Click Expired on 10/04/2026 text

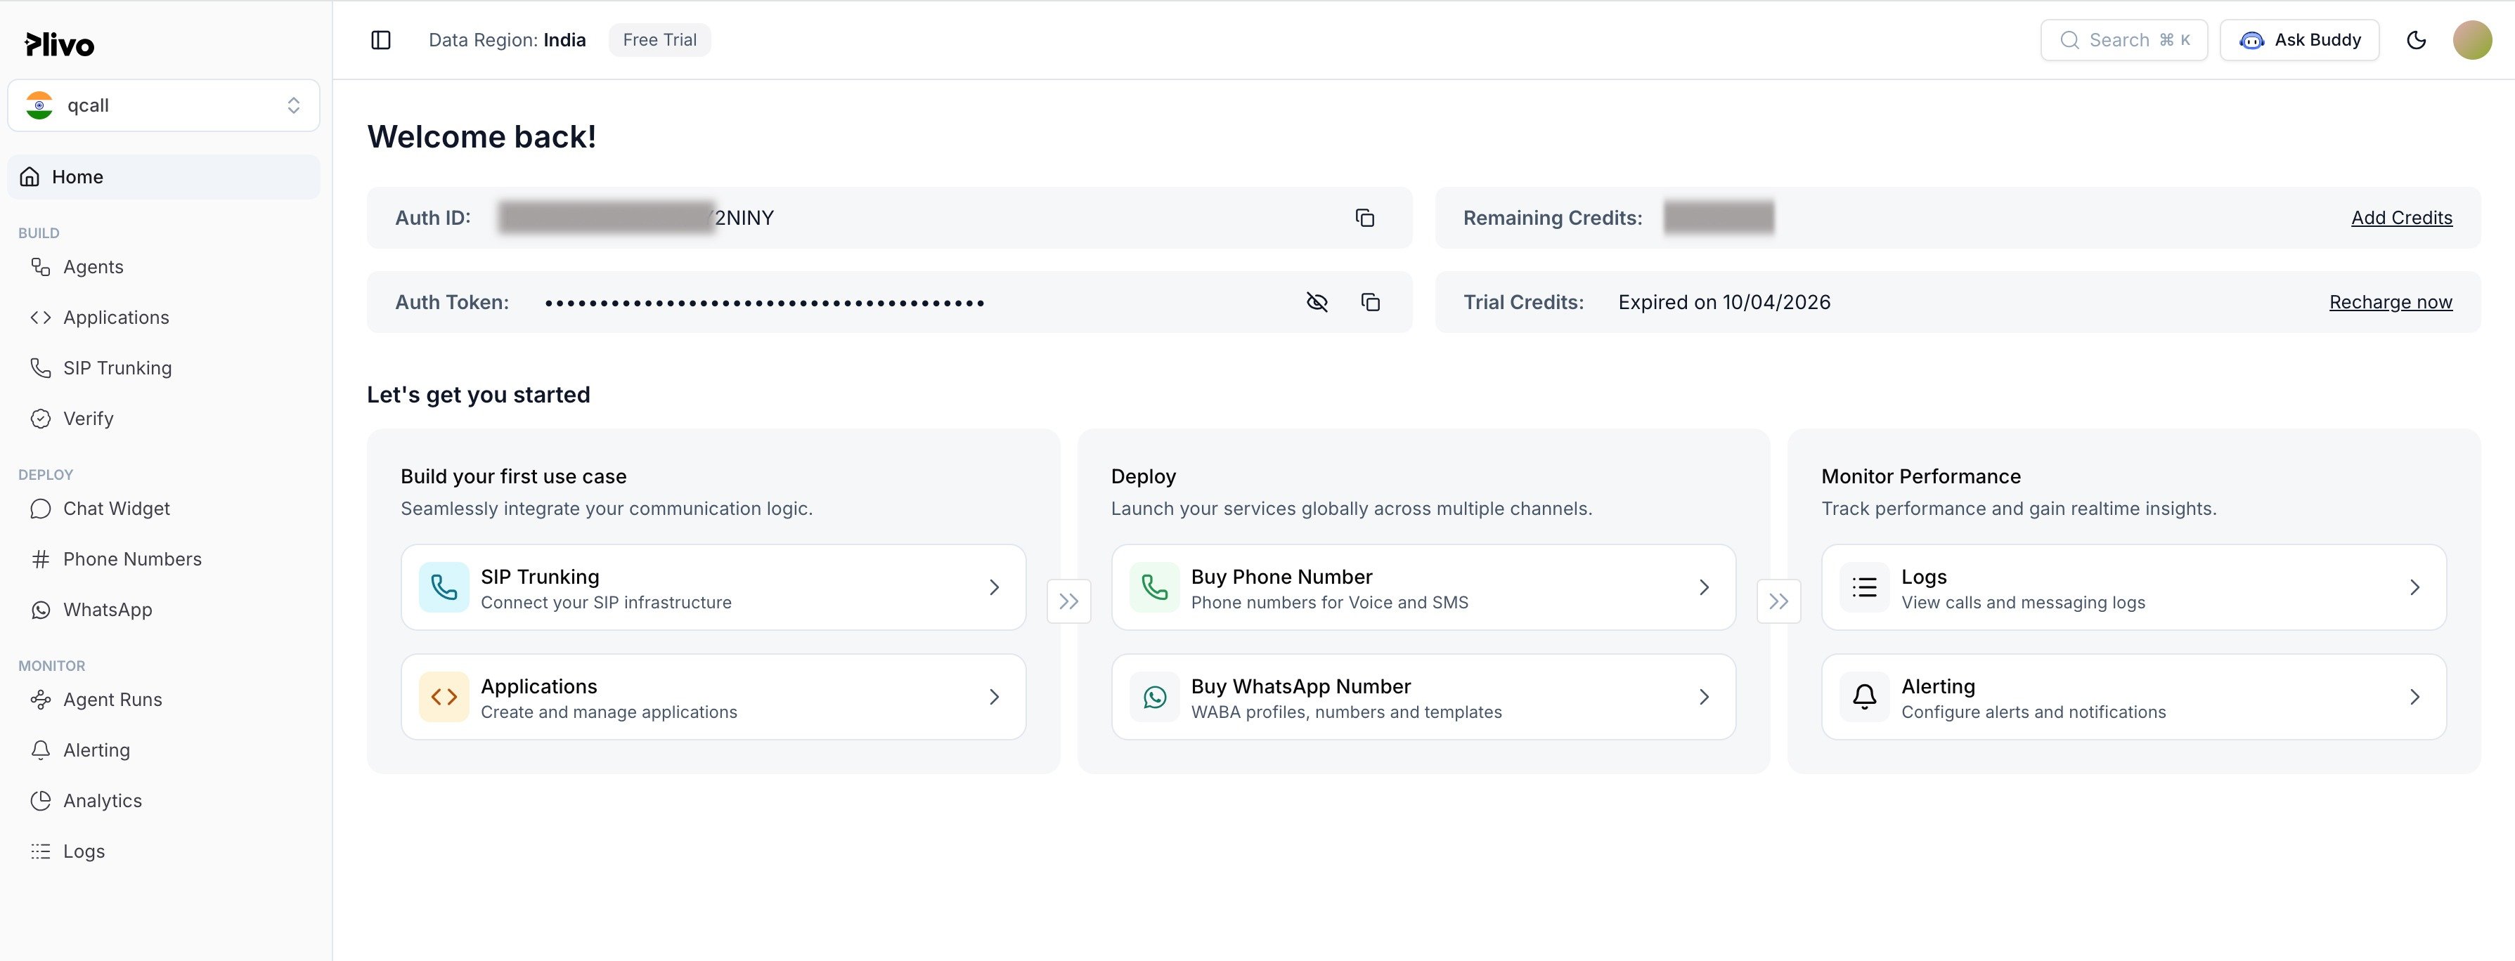point(1724,303)
